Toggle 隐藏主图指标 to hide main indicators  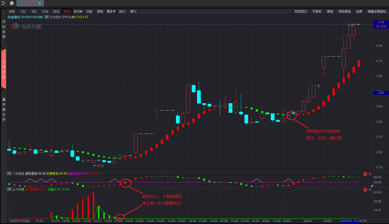[x=377, y=12]
